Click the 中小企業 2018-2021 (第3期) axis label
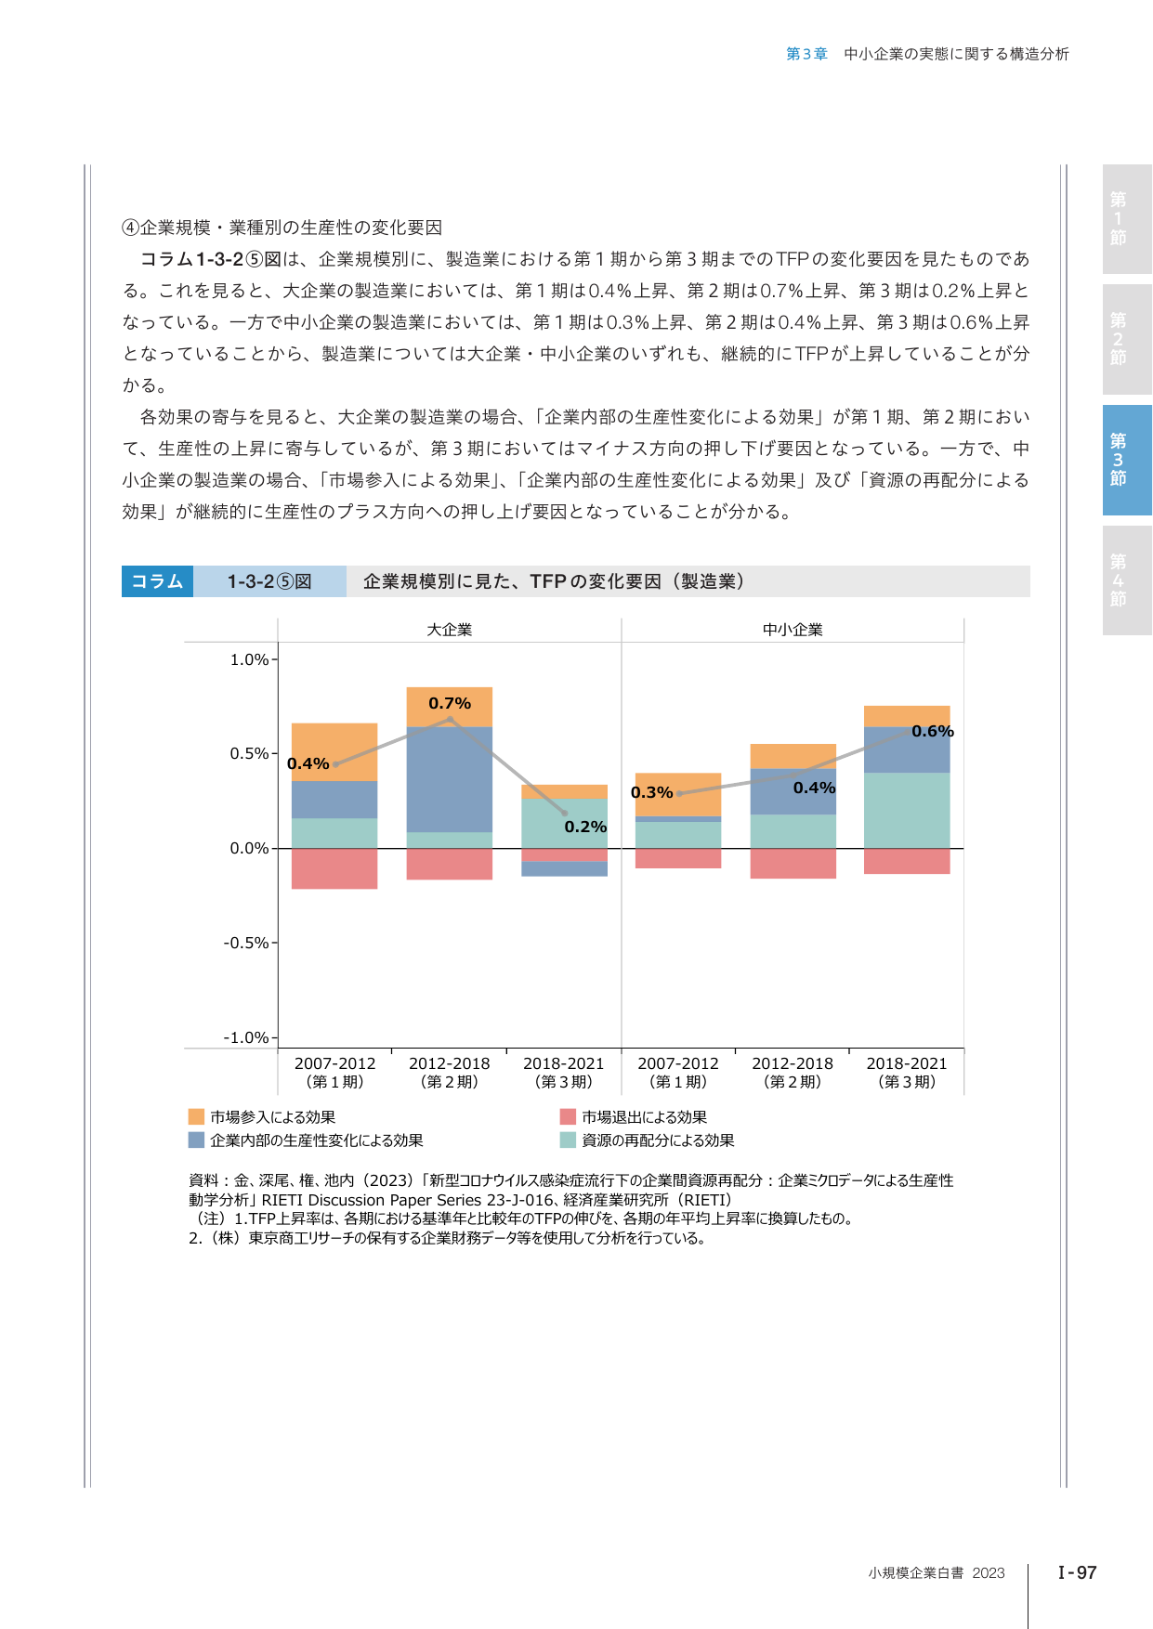Screen dimensions: 1153x1629 point(907,1072)
